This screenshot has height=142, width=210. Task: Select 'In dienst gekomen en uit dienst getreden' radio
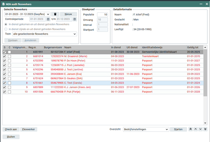pos(5,24)
